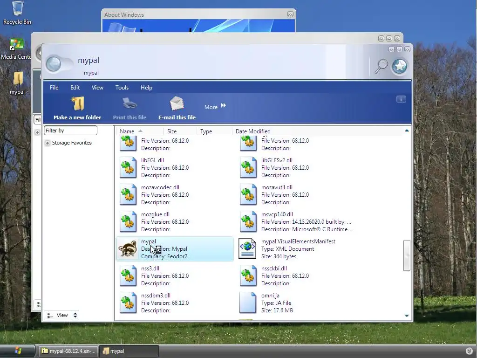Select the mypal.VisualElementsManifest XML icon
This screenshot has height=358, width=477.
point(247,249)
